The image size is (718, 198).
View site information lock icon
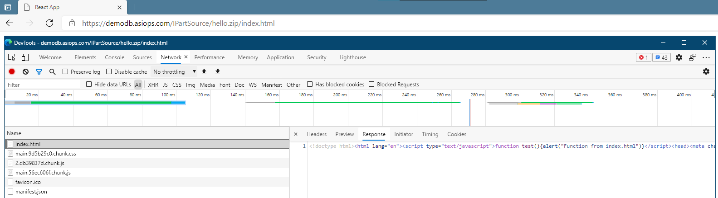(72, 23)
